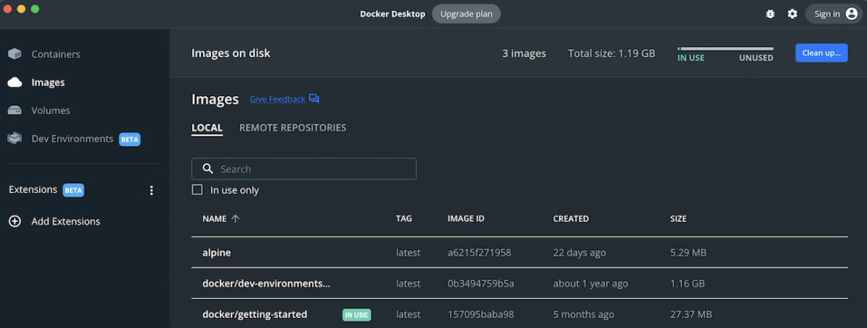Open the Extensions three-dot menu
This screenshot has width=867, height=328.
coord(152,190)
